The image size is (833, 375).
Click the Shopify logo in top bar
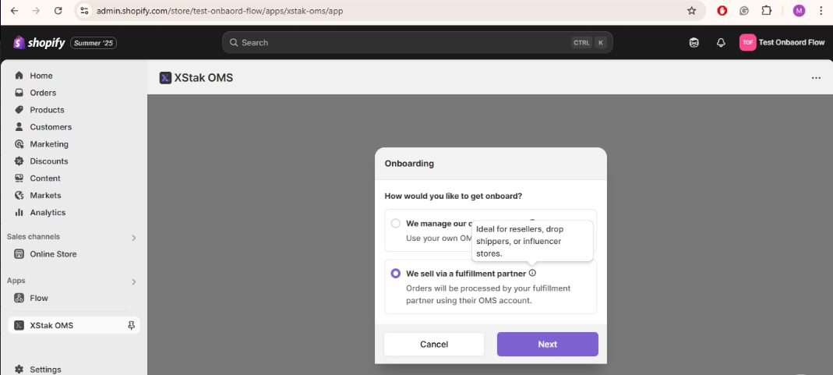[39, 43]
